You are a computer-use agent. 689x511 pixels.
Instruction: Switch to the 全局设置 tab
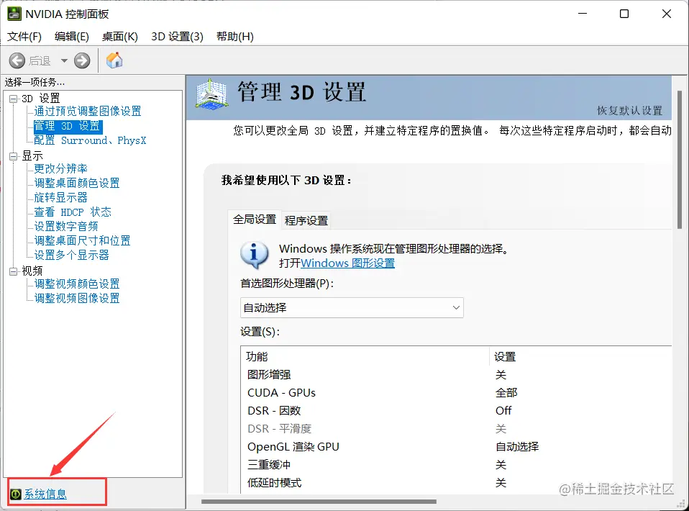click(255, 220)
